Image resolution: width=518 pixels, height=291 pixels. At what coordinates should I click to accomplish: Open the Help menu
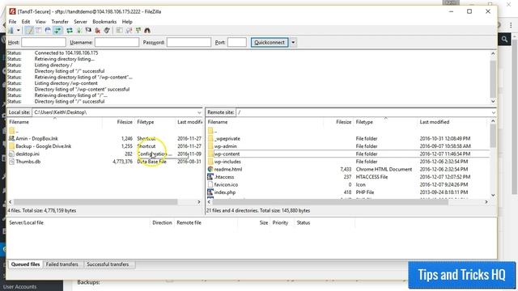(x=127, y=22)
